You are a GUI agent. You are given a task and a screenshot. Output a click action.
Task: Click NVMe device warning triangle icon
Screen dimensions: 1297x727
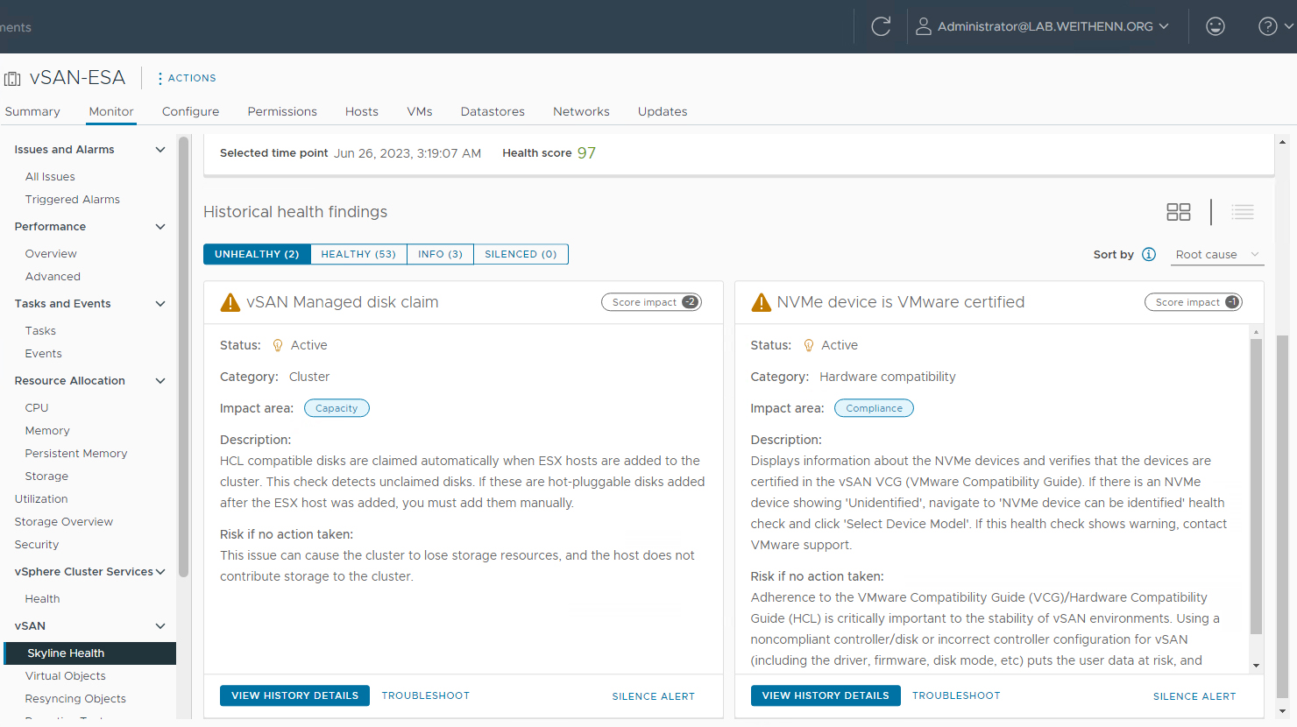coord(762,302)
